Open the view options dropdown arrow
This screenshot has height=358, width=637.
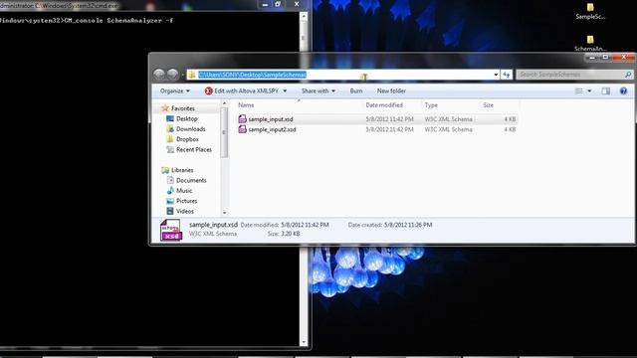click(x=589, y=90)
